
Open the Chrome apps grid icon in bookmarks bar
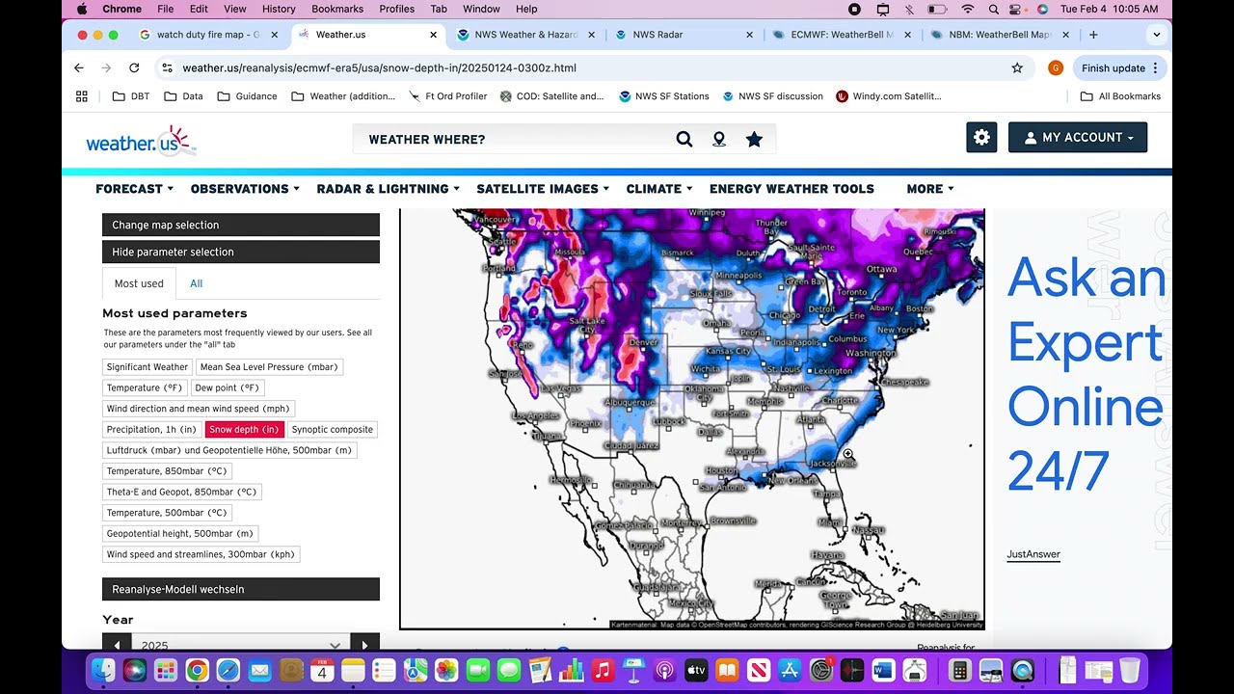pos(82,96)
